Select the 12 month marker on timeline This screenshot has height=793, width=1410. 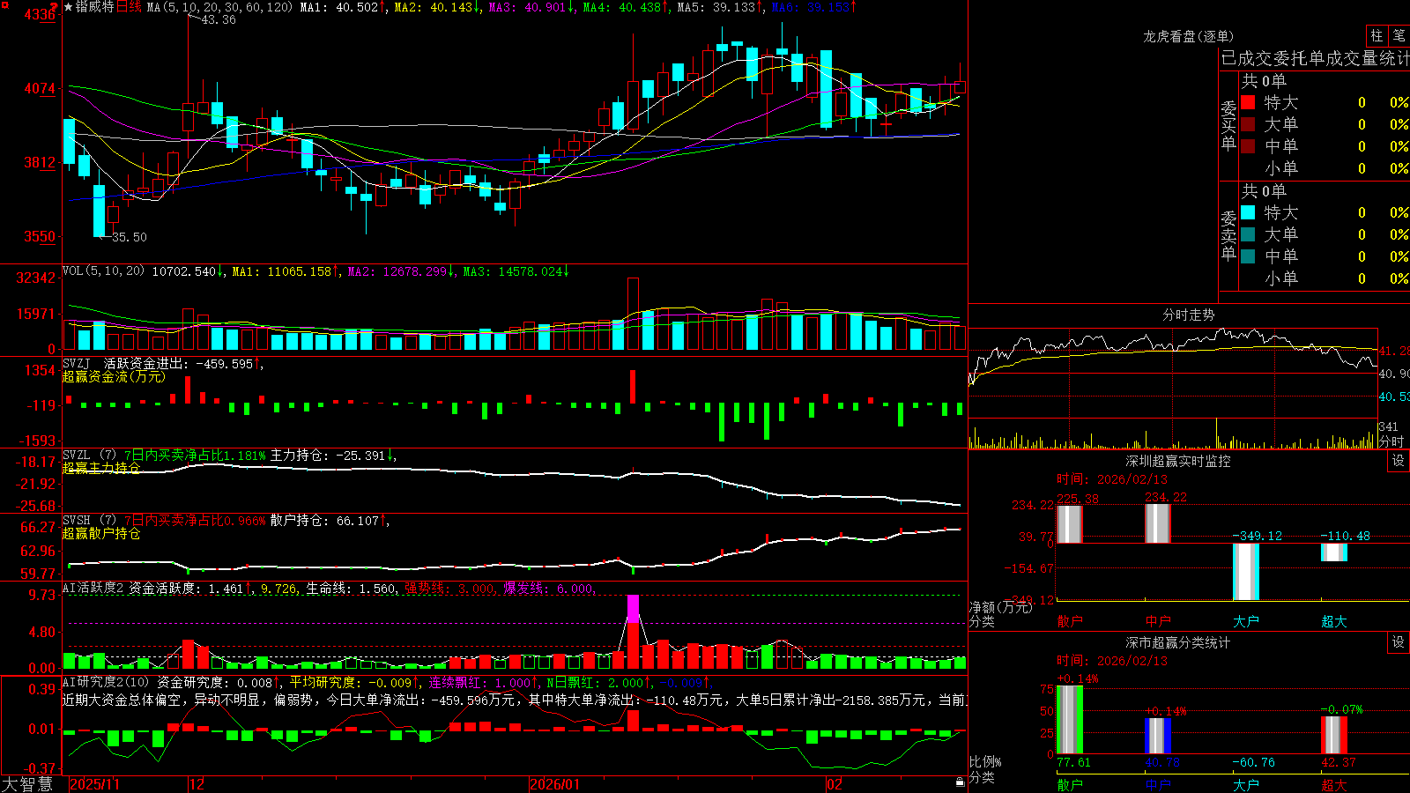[197, 784]
